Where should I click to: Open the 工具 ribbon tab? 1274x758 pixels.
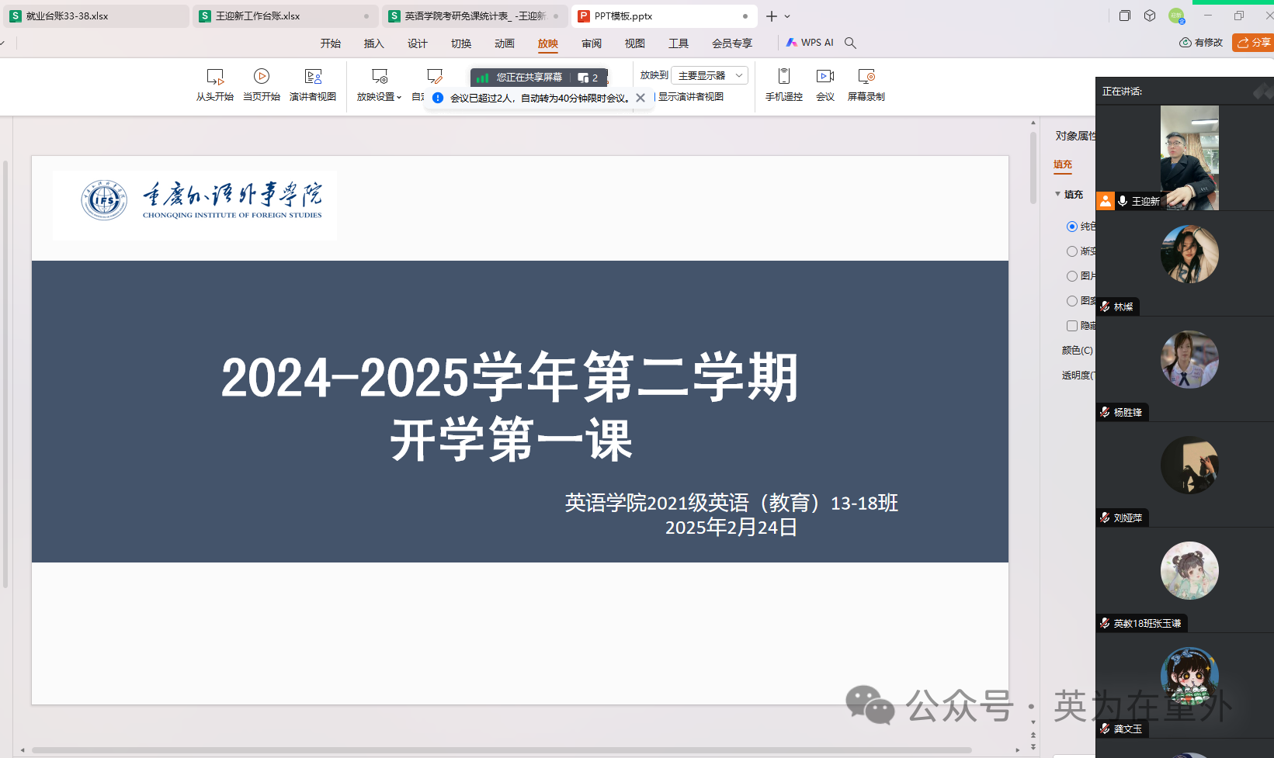(x=679, y=43)
